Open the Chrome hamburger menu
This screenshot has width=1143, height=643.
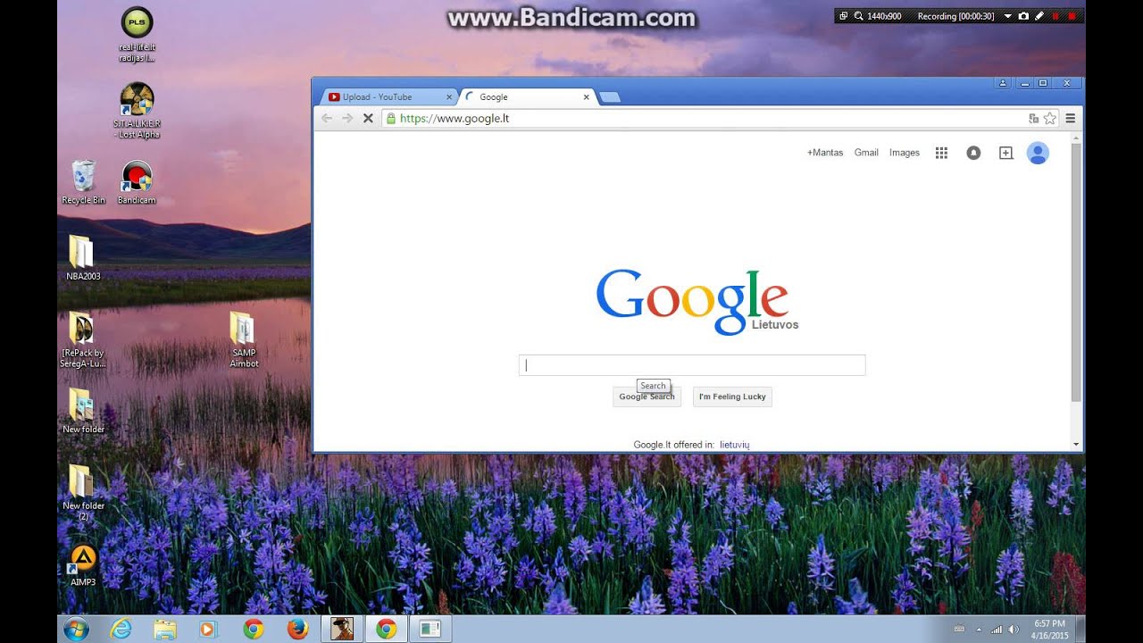click(x=1070, y=118)
